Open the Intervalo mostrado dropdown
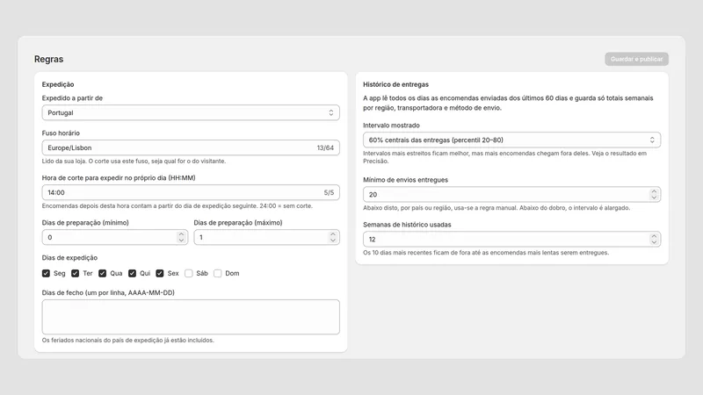The width and height of the screenshot is (703, 395). (511, 140)
